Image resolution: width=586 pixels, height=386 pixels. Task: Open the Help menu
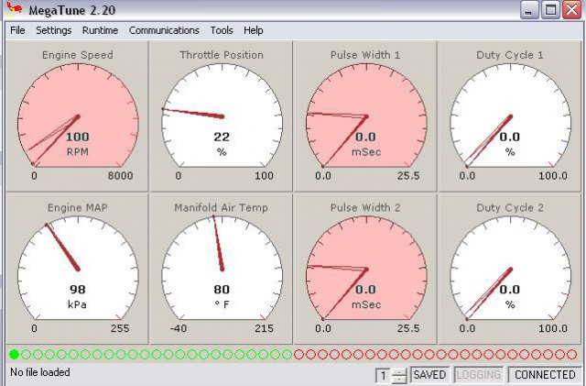[254, 30]
